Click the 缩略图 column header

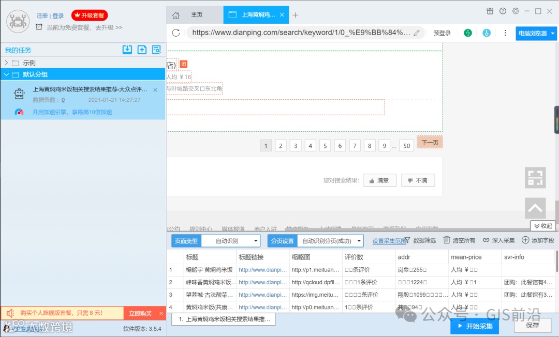(x=316, y=257)
